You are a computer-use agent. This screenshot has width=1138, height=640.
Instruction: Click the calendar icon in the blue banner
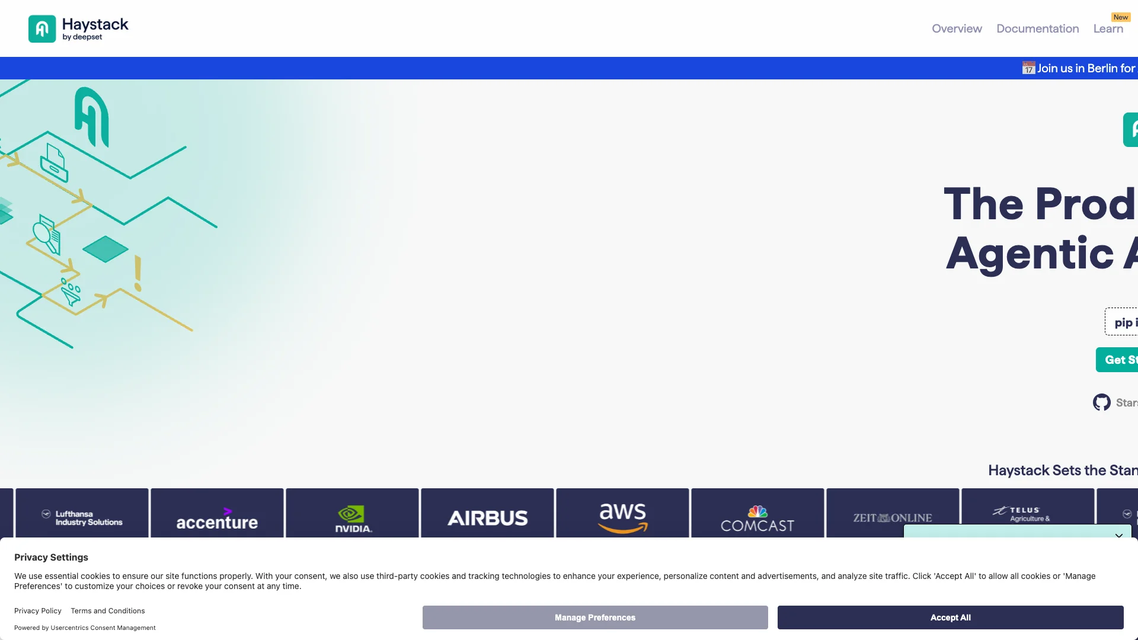pyautogui.click(x=1028, y=68)
